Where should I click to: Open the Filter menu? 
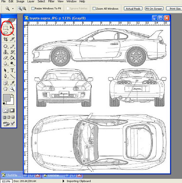[x=51, y=2]
